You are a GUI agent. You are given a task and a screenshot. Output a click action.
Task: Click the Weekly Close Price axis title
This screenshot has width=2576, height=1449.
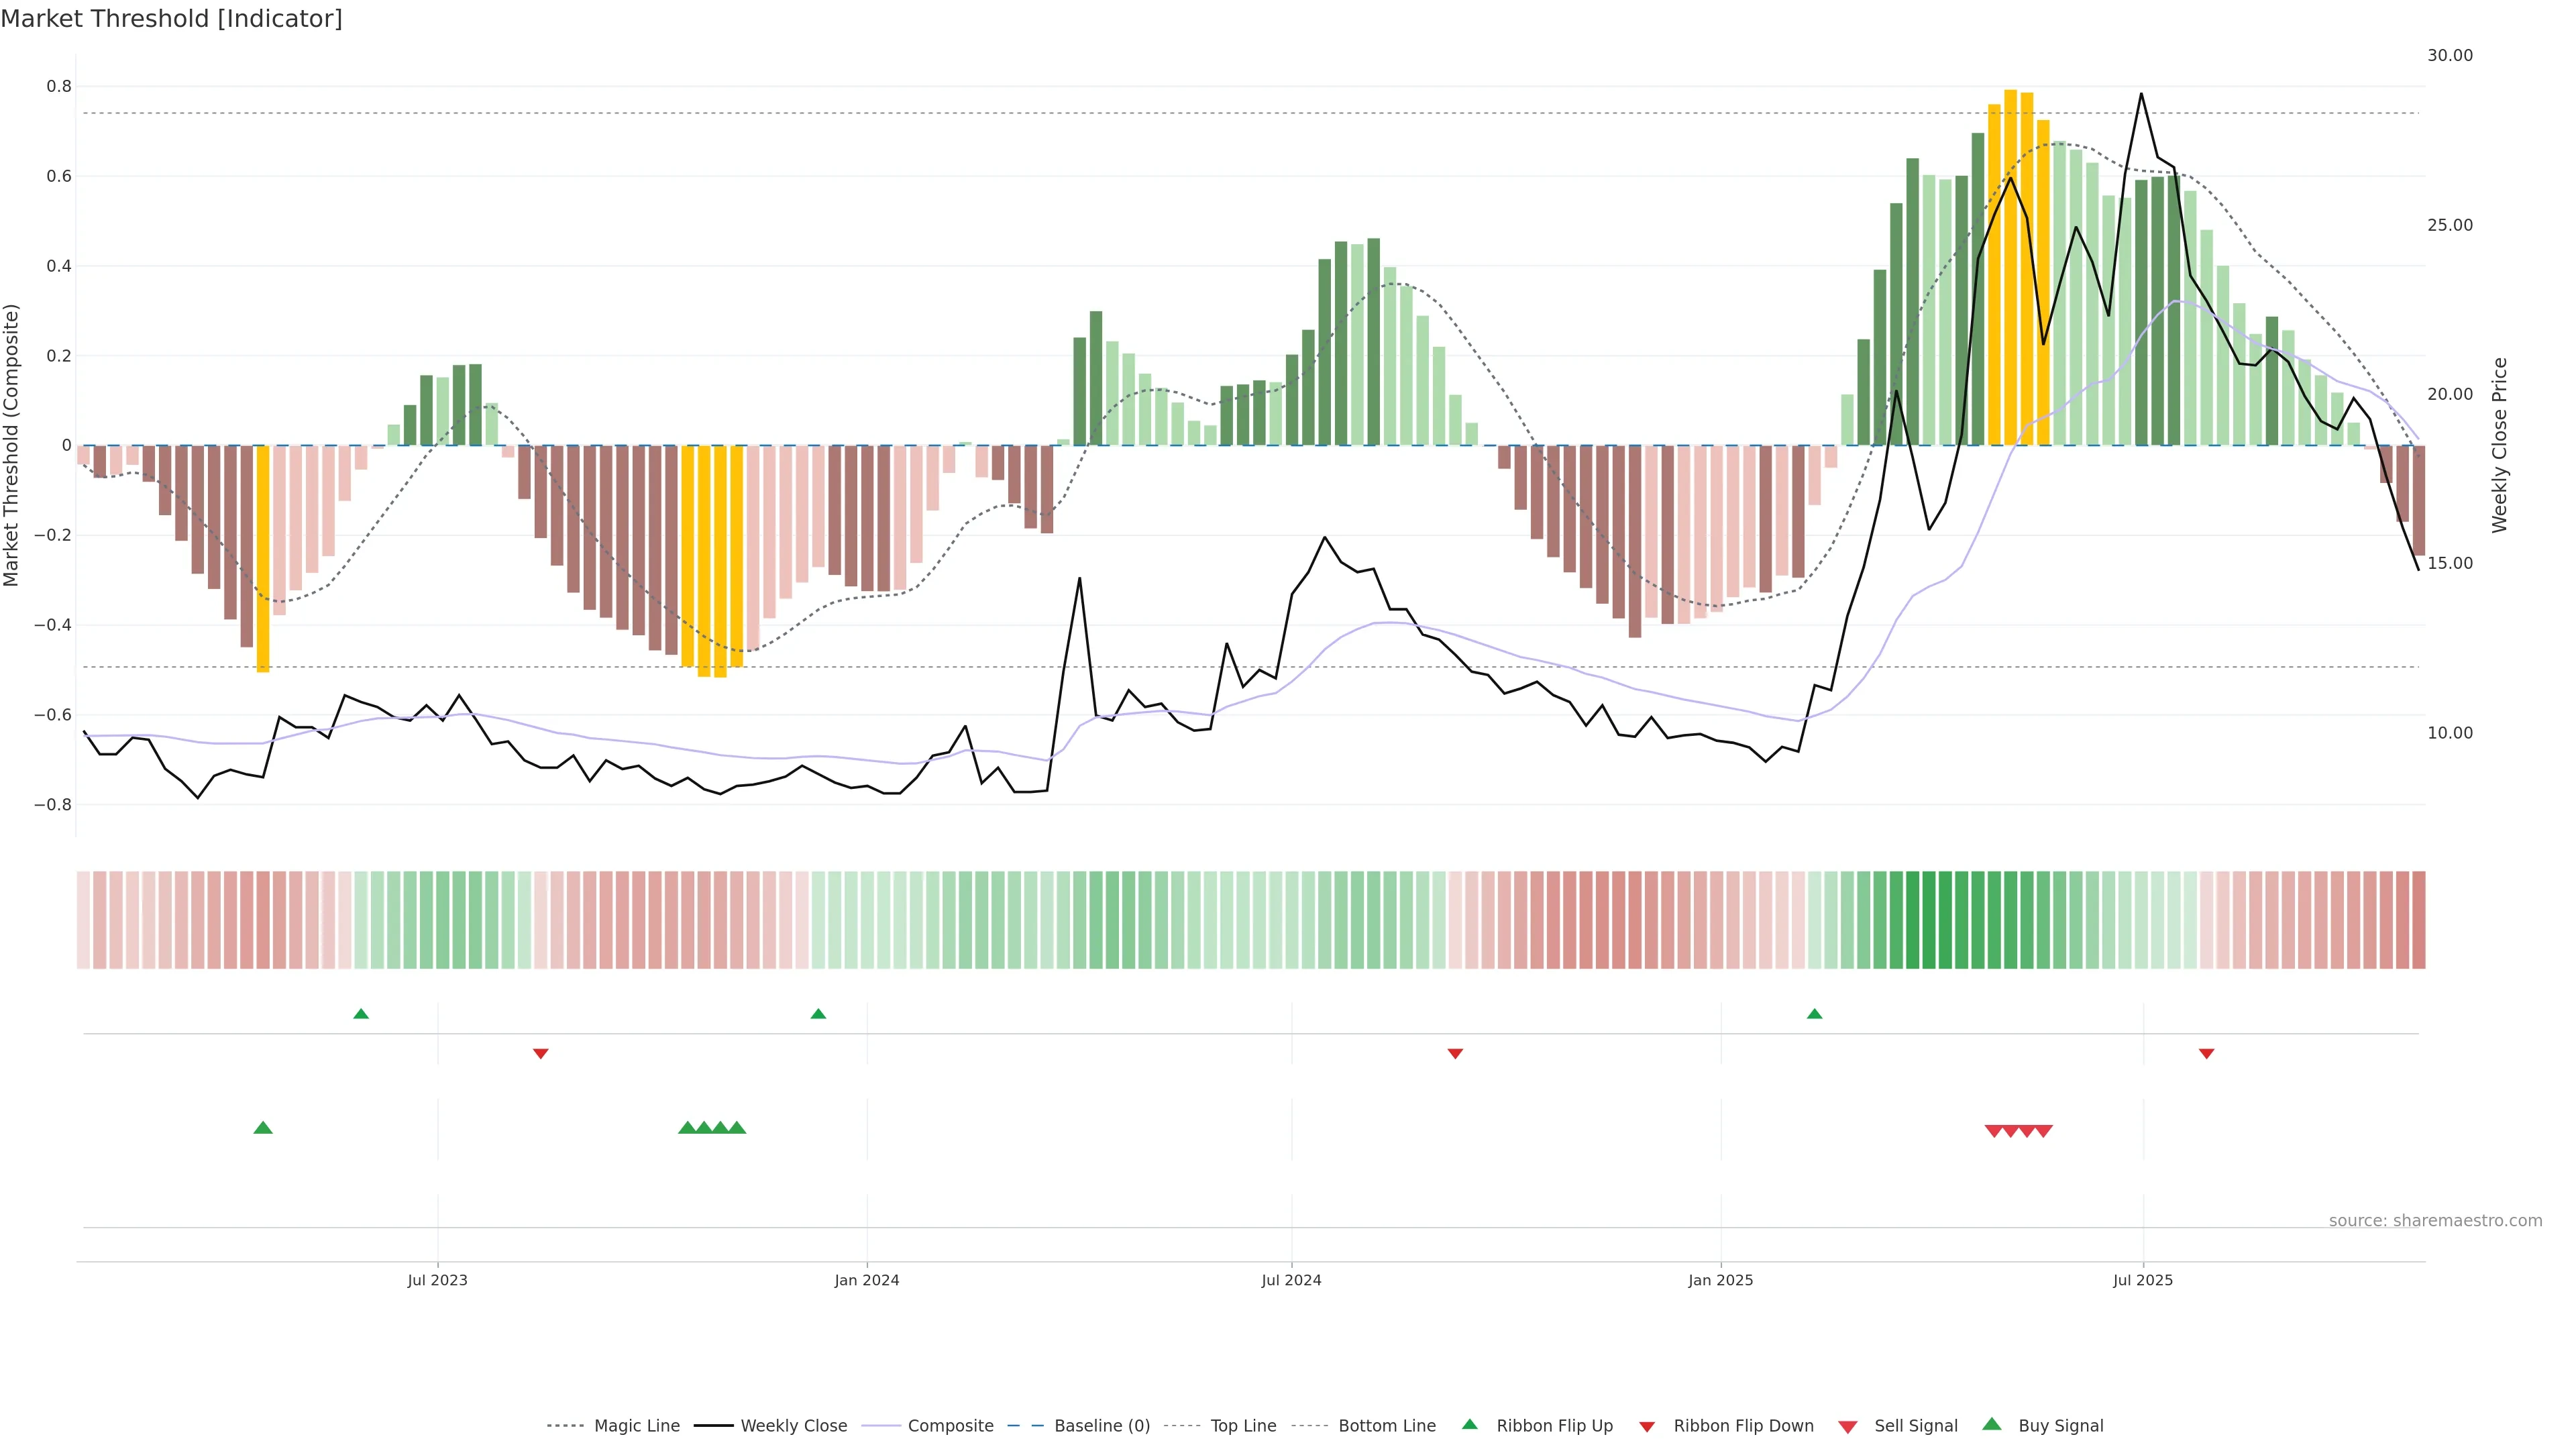(x=2500, y=445)
